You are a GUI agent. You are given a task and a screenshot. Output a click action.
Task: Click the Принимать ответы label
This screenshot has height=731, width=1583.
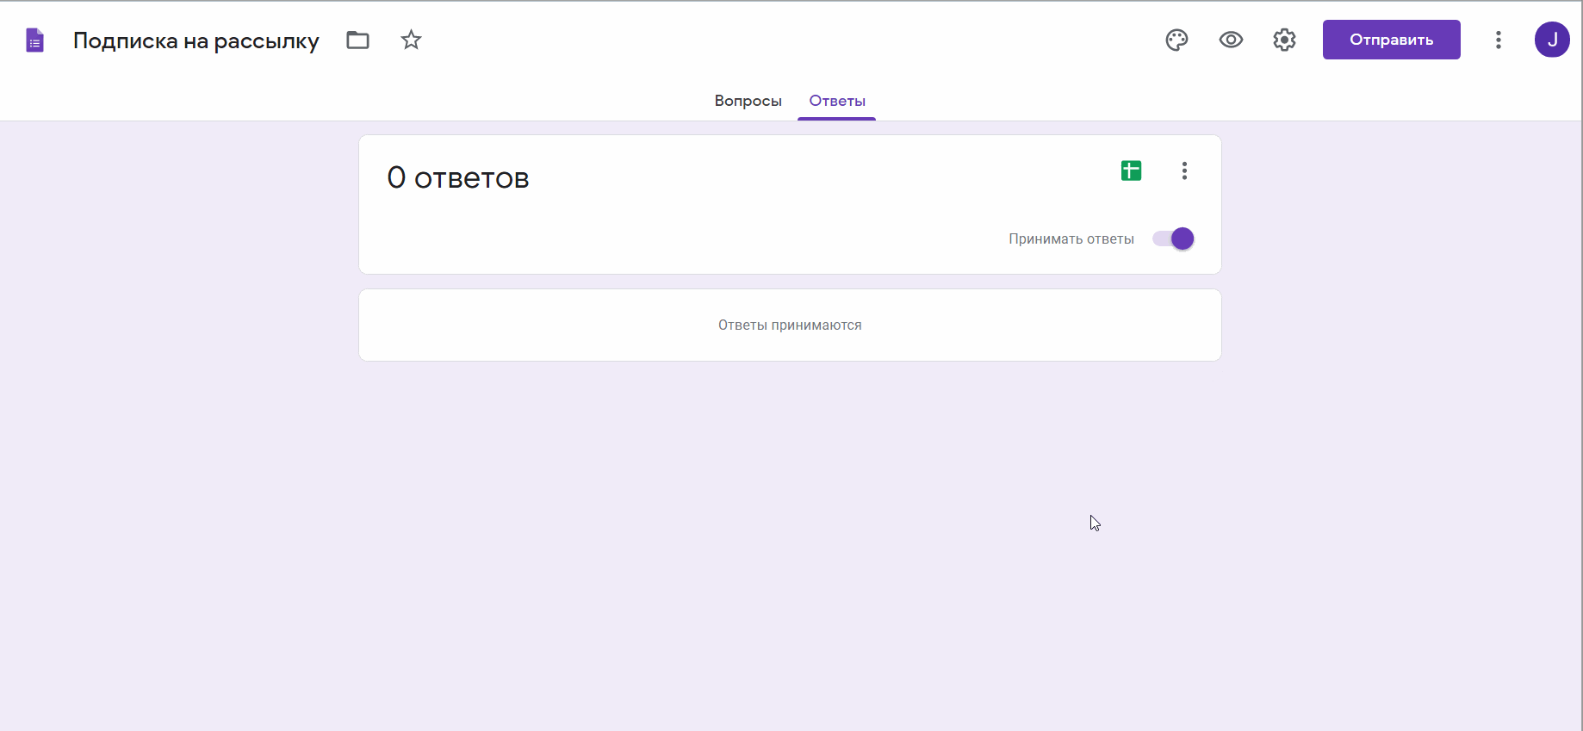[x=1071, y=239]
